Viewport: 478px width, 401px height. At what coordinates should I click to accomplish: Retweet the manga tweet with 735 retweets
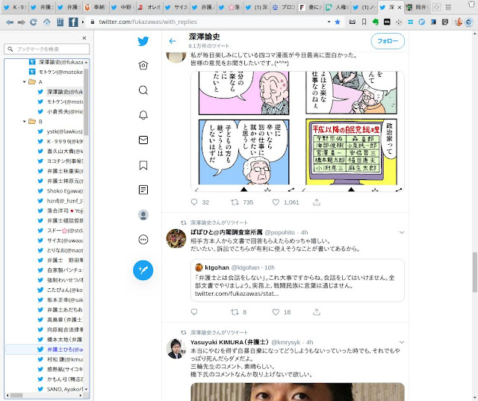tap(235, 202)
